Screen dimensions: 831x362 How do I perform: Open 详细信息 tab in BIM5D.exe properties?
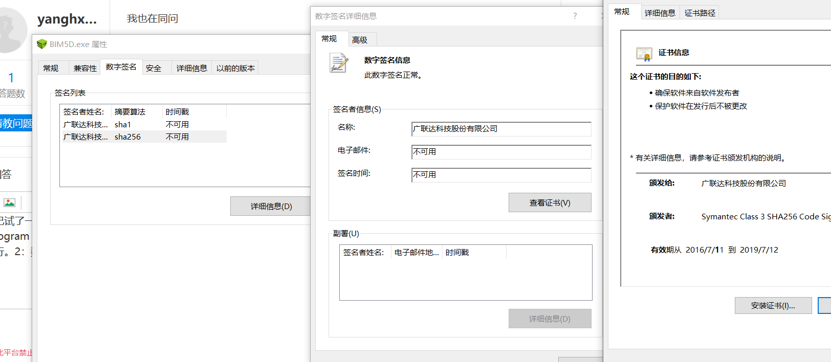pos(192,68)
